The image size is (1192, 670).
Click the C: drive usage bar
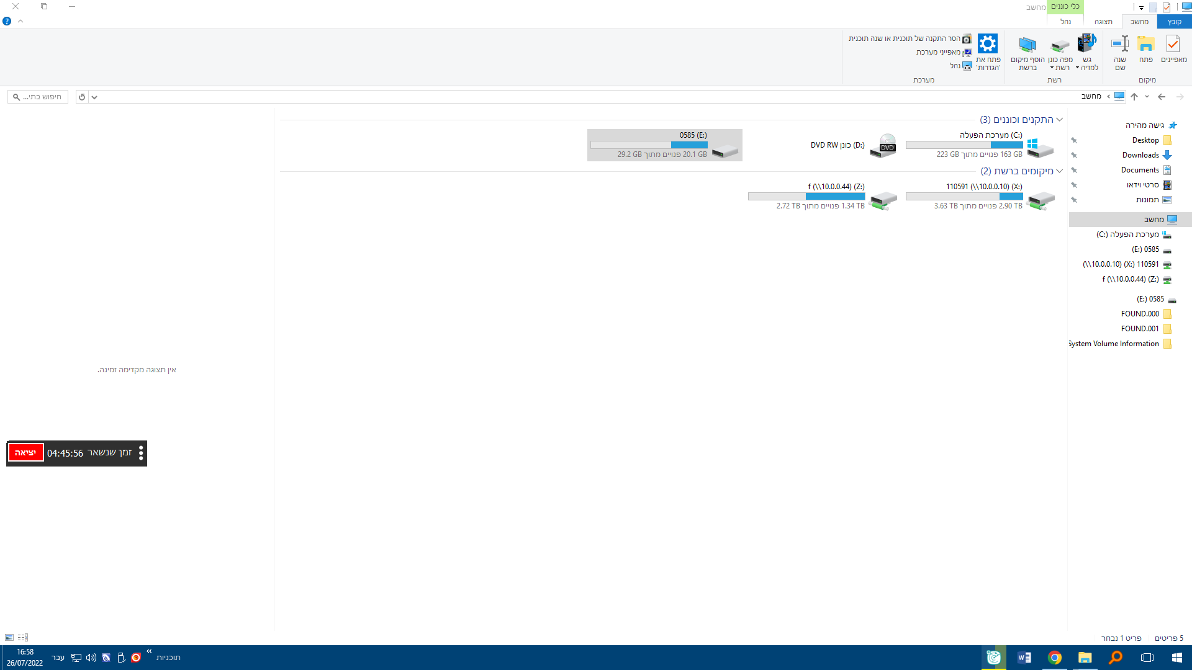tap(964, 145)
